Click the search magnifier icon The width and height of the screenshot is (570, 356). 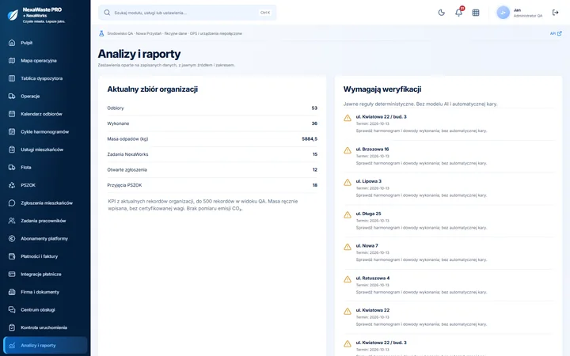[x=107, y=13]
